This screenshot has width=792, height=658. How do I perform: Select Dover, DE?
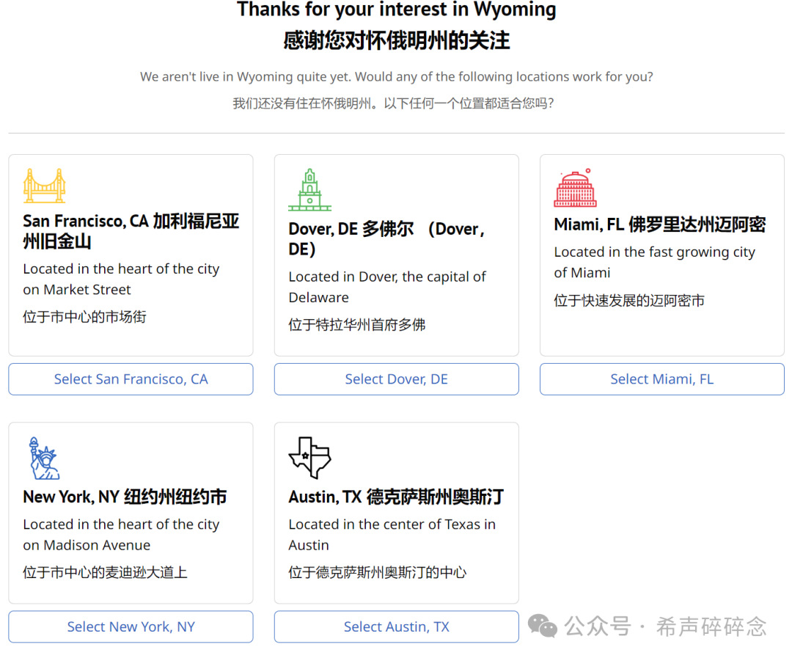click(396, 379)
